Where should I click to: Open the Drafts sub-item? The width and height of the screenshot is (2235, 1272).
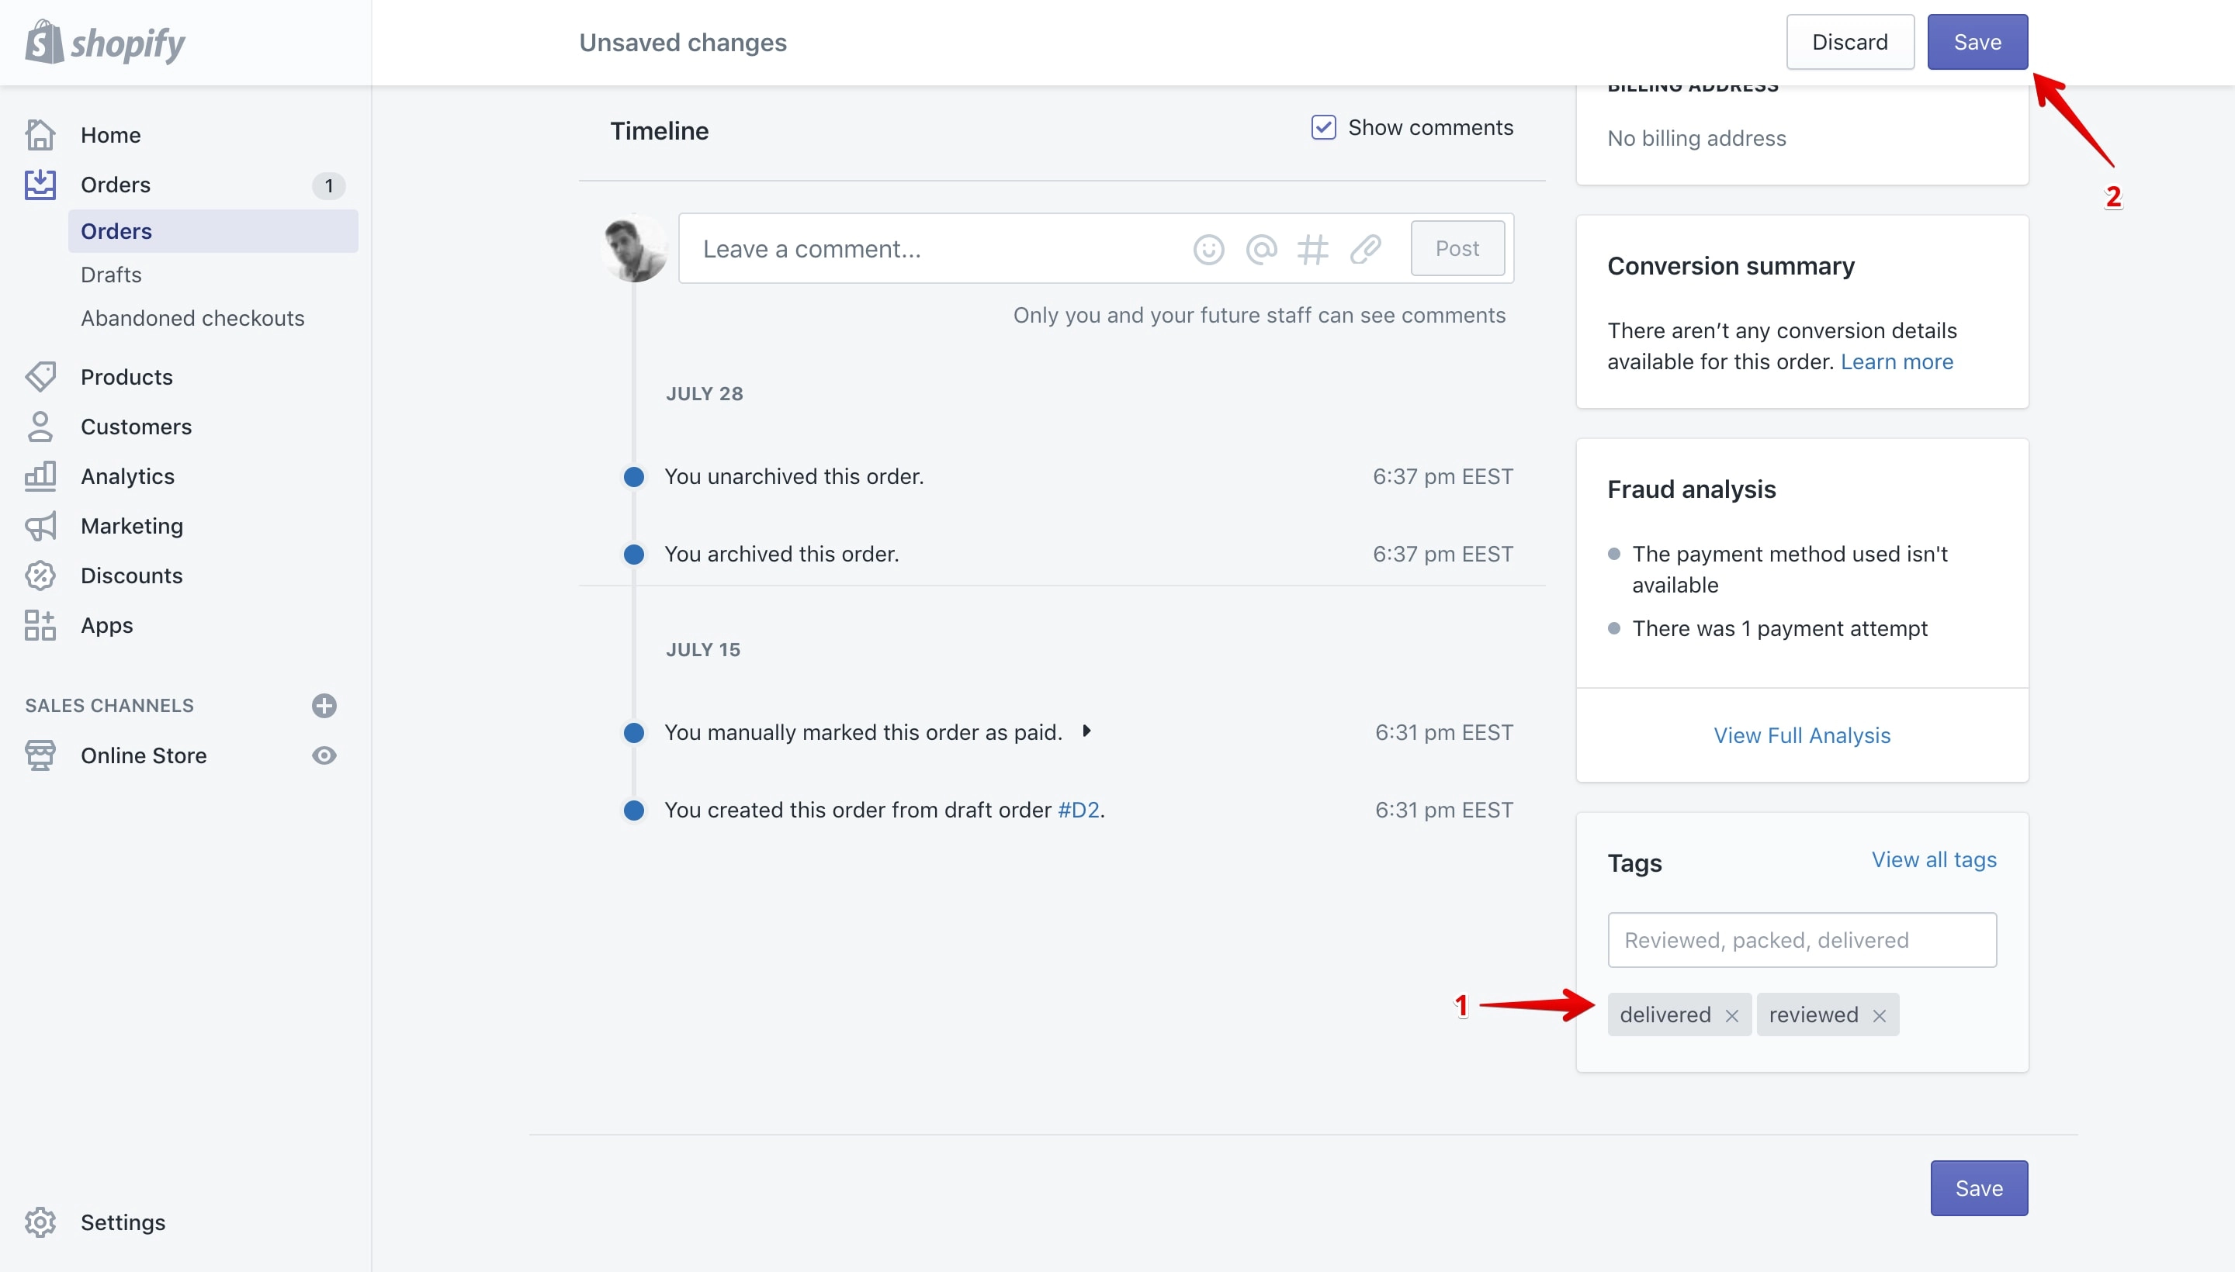(111, 275)
